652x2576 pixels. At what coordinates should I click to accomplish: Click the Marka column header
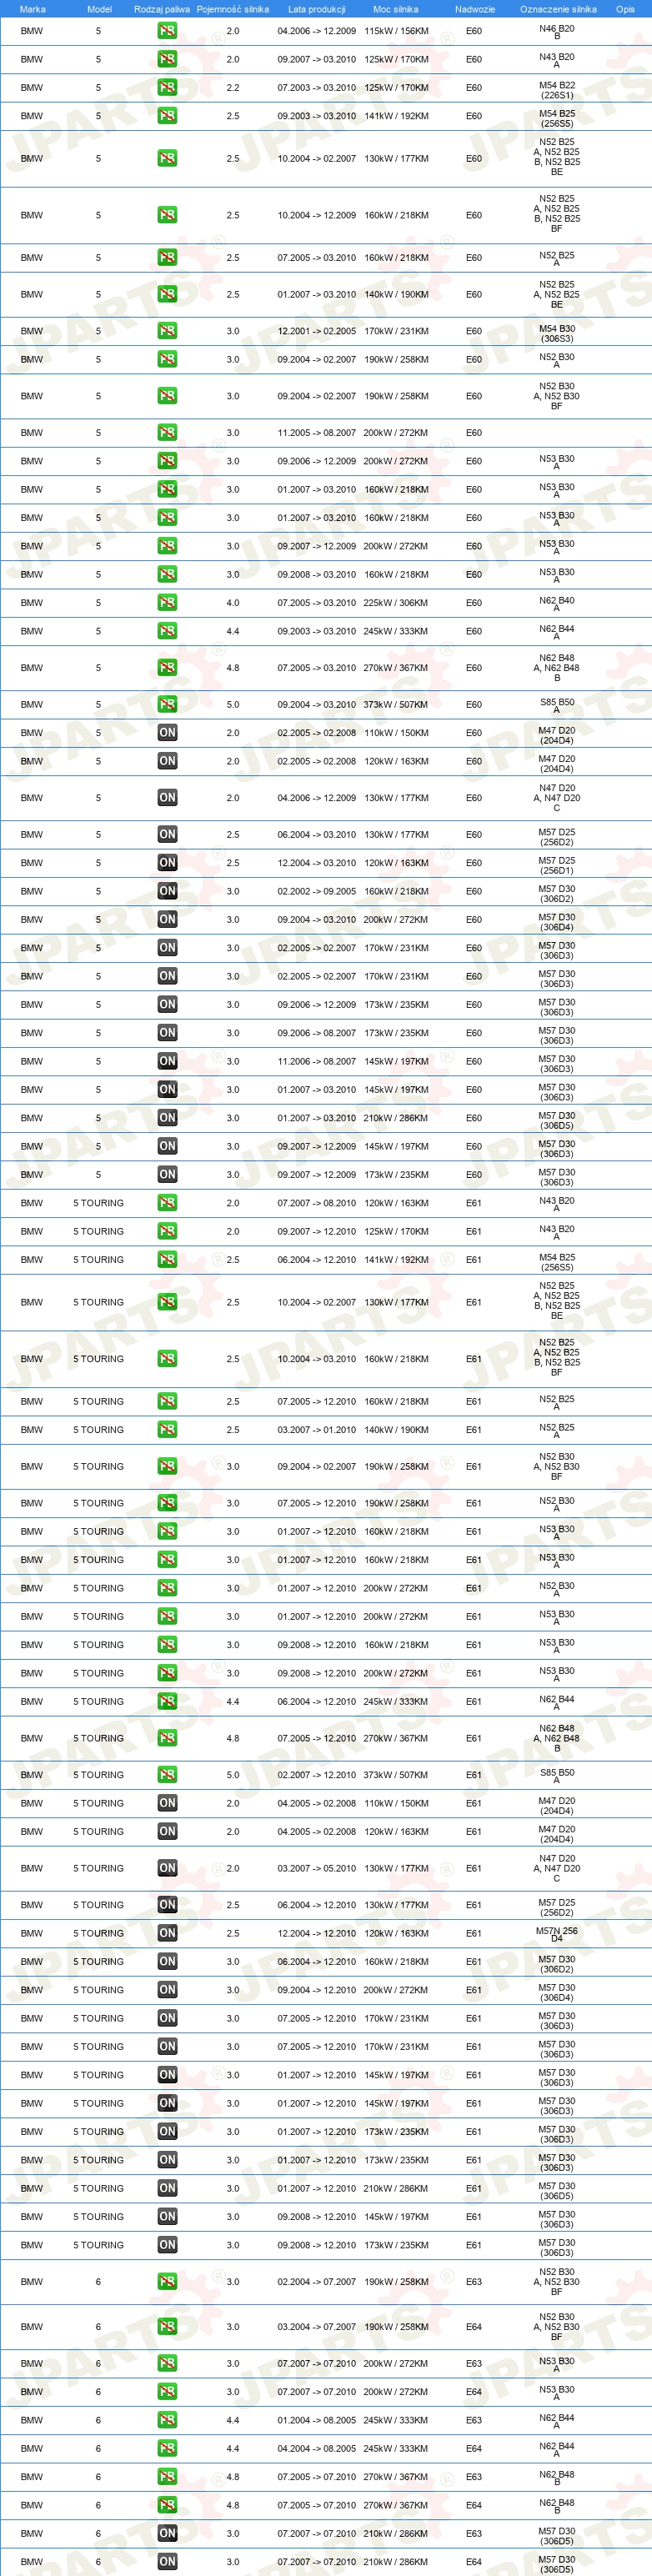(x=32, y=9)
